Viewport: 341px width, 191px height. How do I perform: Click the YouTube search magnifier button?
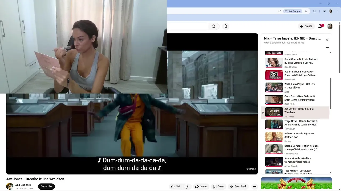[214, 26]
